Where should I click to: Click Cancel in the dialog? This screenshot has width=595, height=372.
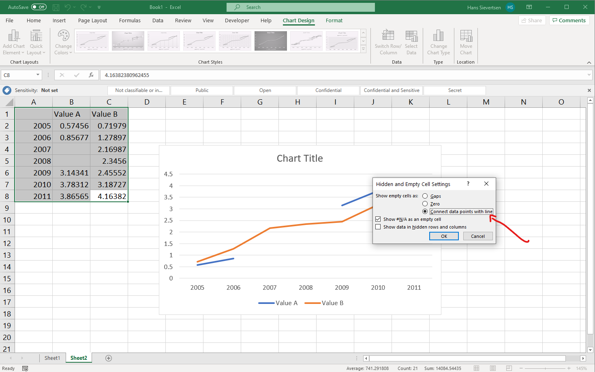coord(478,236)
